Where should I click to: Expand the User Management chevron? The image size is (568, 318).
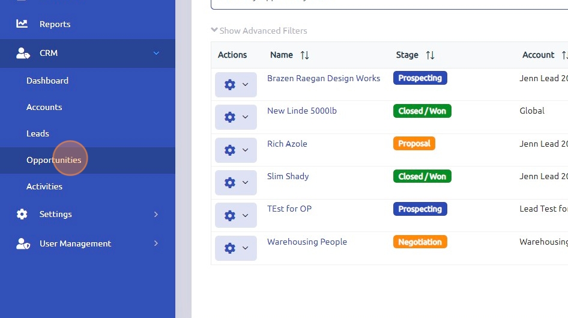(156, 243)
